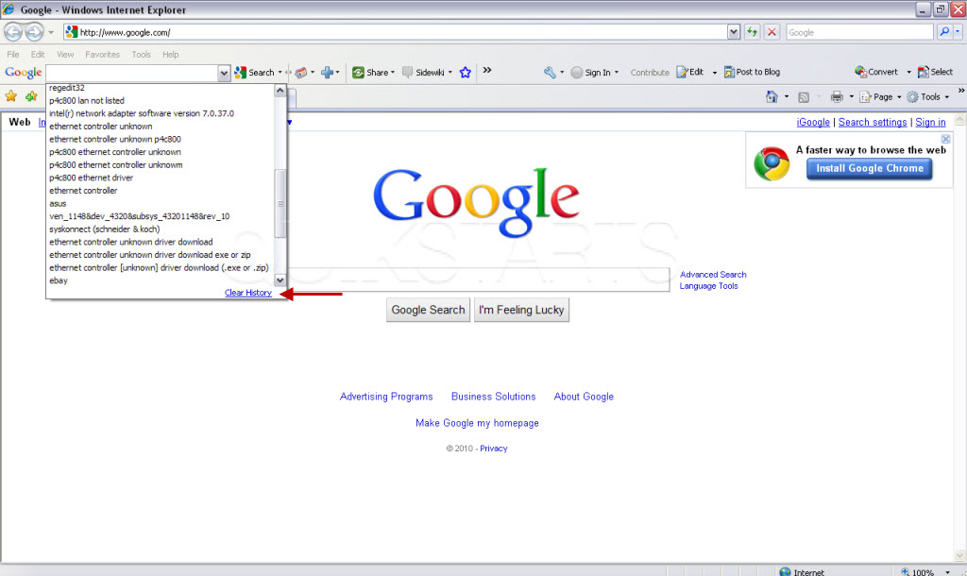Click scroll down arrow in history list
This screenshot has height=576, width=967.
point(280,280)
